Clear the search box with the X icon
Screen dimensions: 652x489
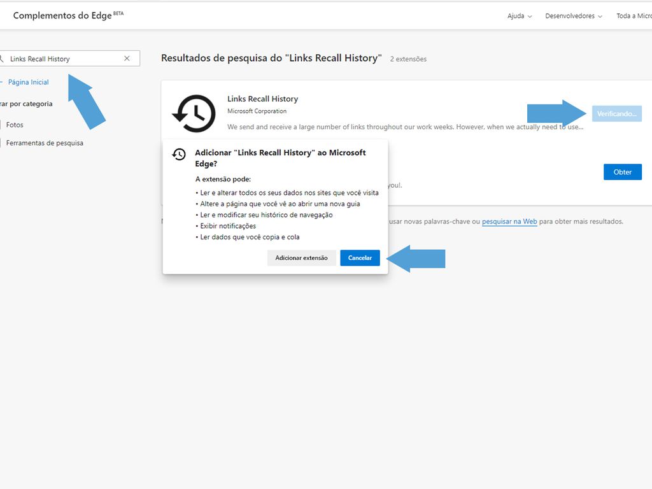tap(127, 59)
